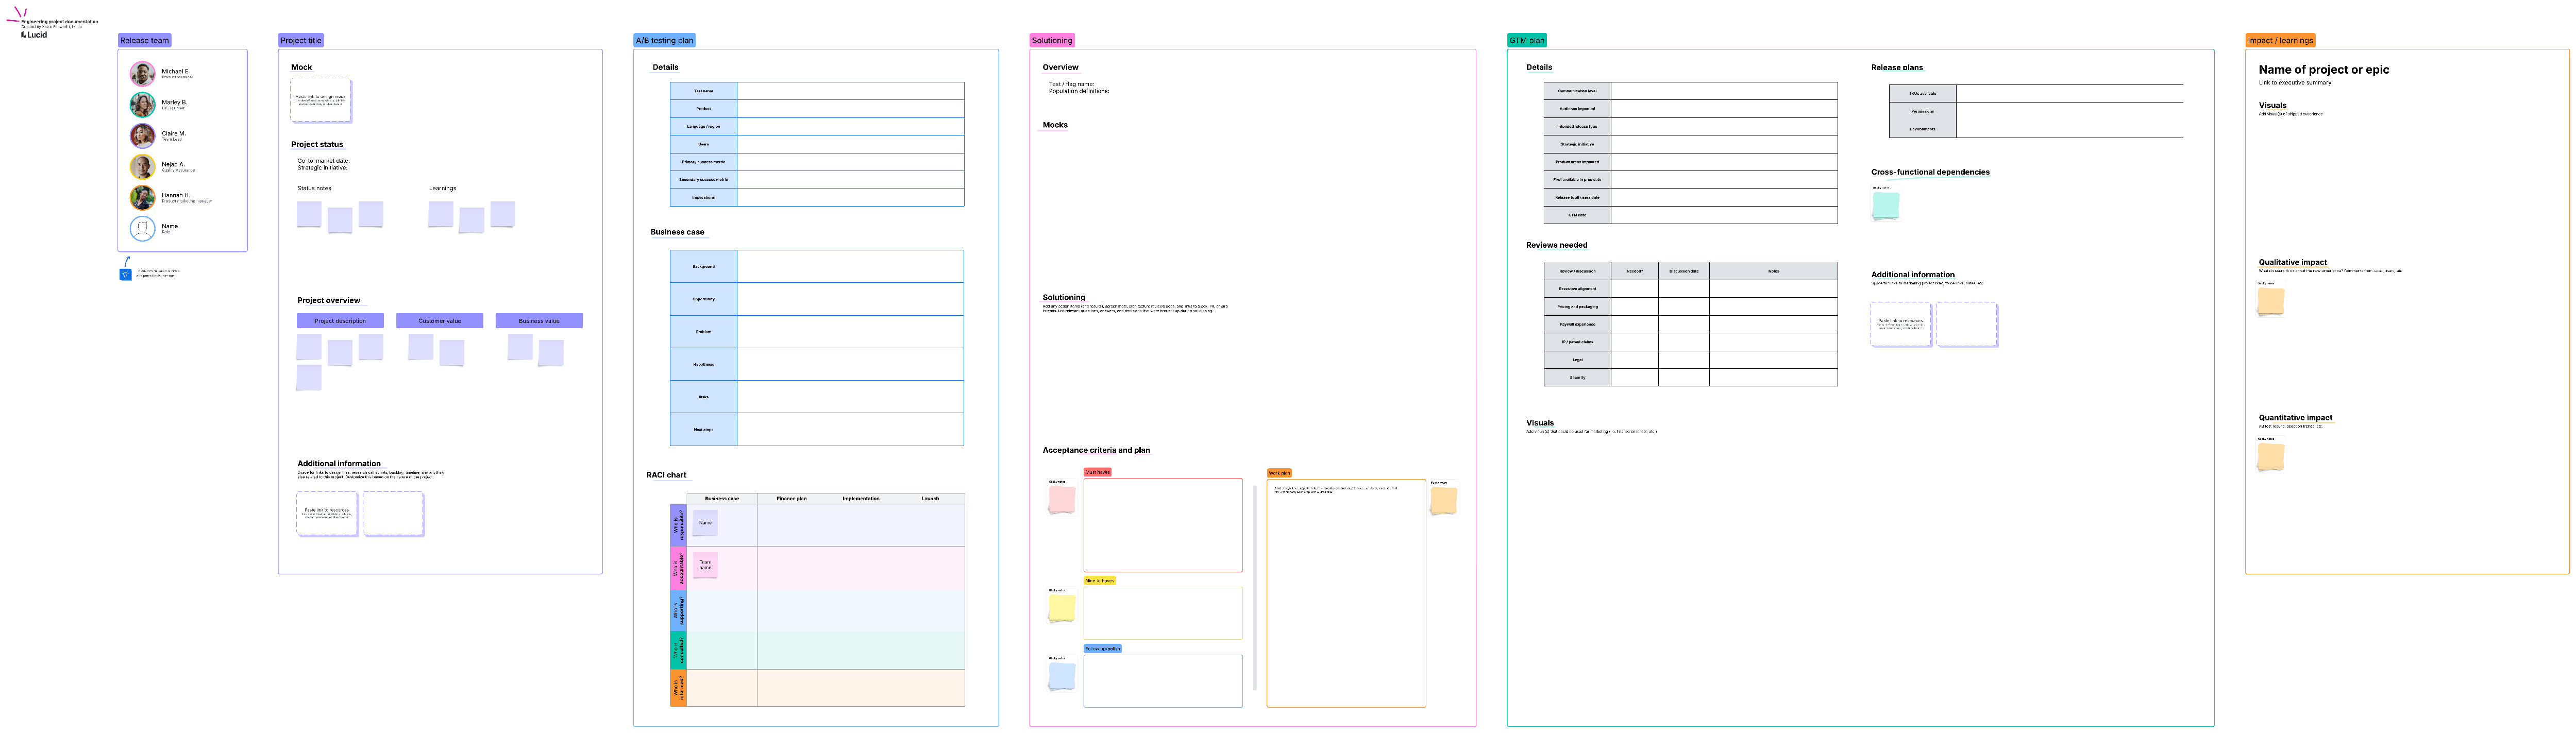Select the Customer value purple header block
2576x733 pixels.
click(x=440, y=320)
